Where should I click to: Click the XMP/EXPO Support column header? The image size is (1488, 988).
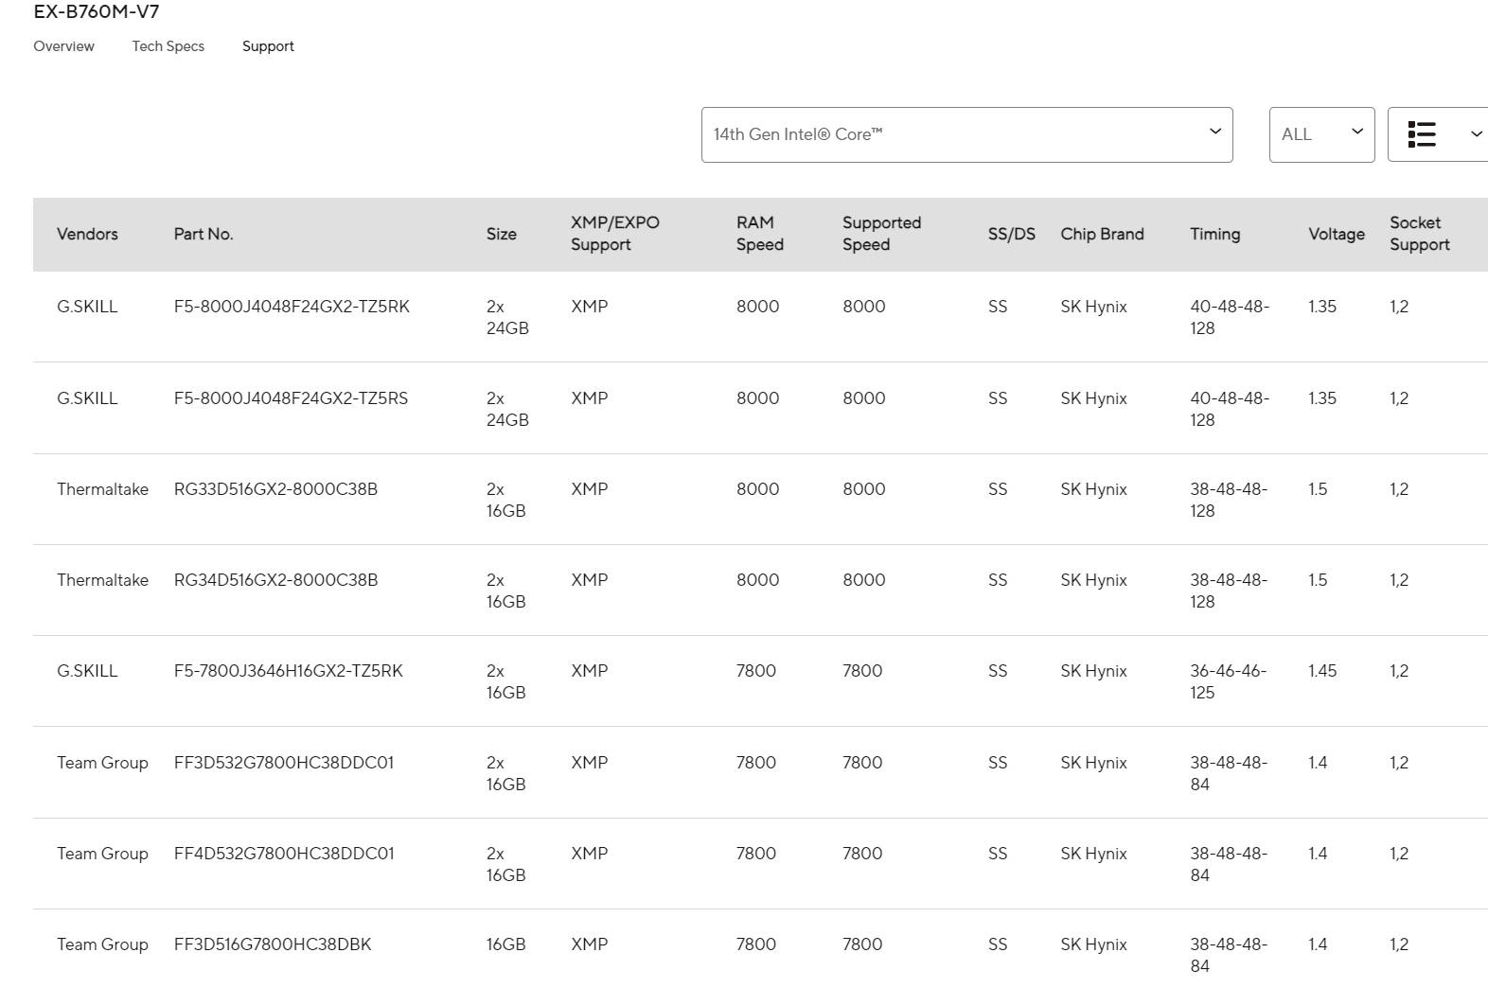615,234
